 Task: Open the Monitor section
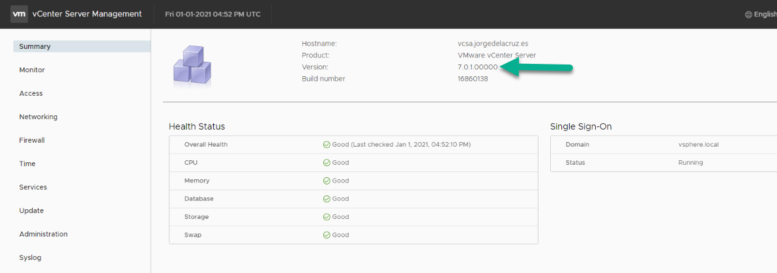tap(32, 70)
